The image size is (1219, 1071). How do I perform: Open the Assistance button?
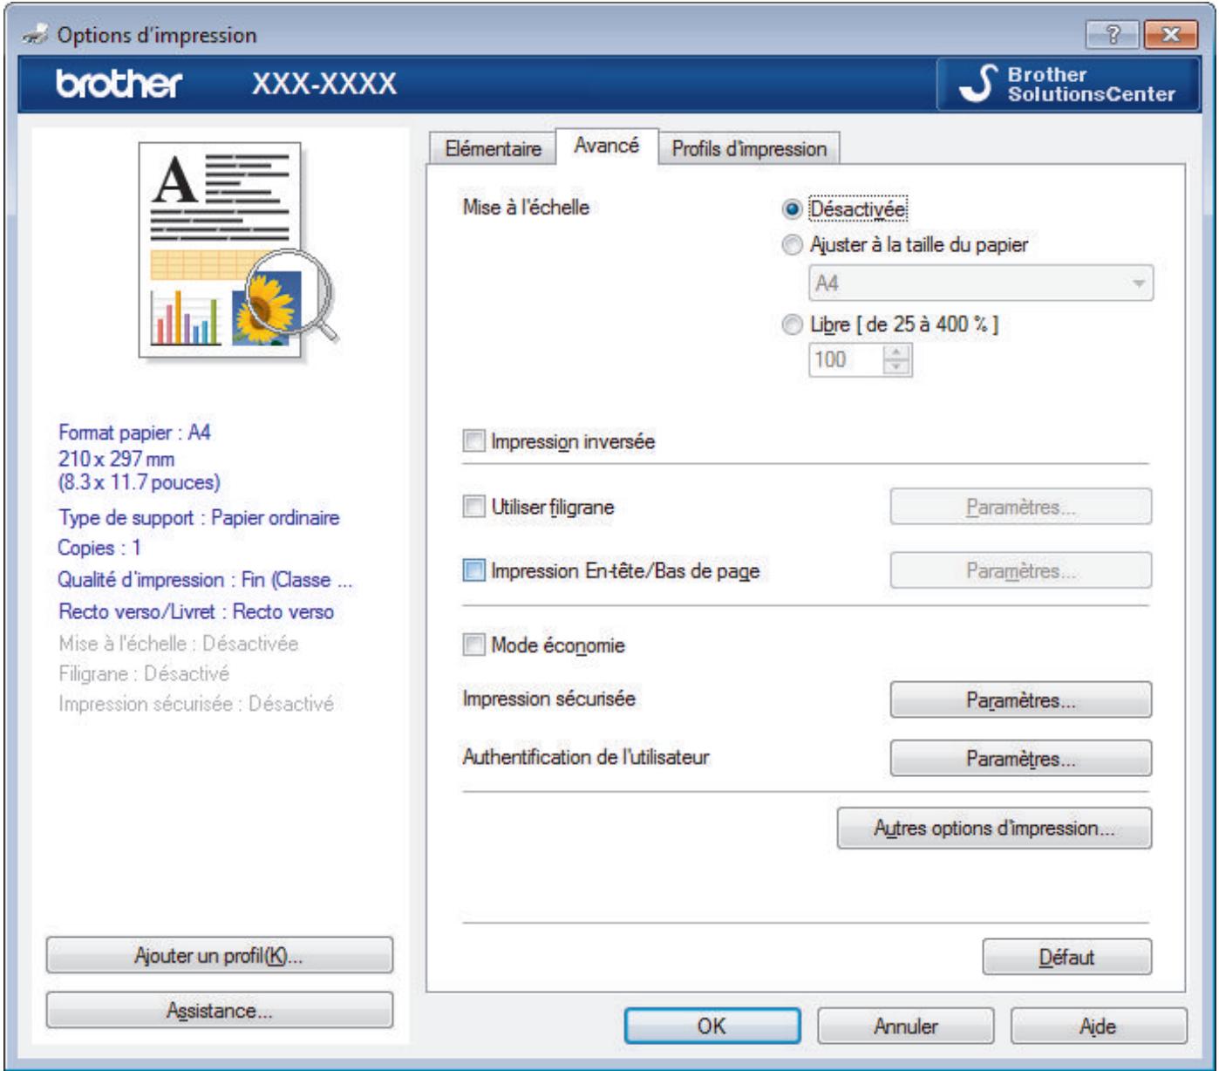(219, 1010)
